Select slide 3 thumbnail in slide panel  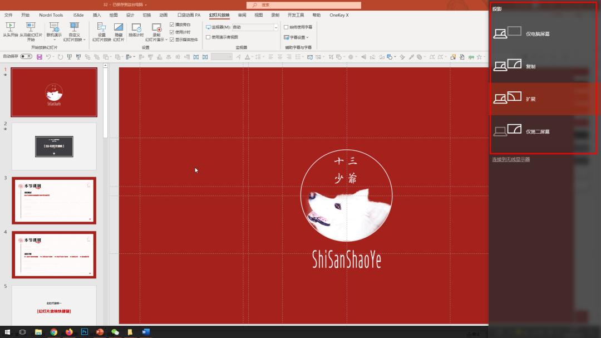coord(54,200)
